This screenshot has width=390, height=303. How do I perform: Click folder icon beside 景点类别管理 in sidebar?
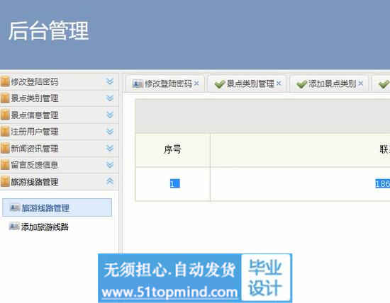click(x=5, y=98)
